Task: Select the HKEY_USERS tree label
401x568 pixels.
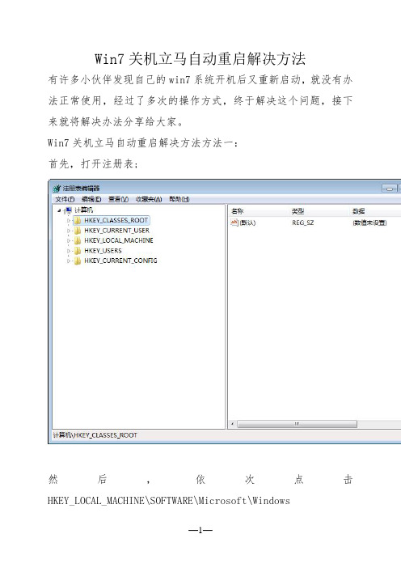Action: [x=103, y=251]
